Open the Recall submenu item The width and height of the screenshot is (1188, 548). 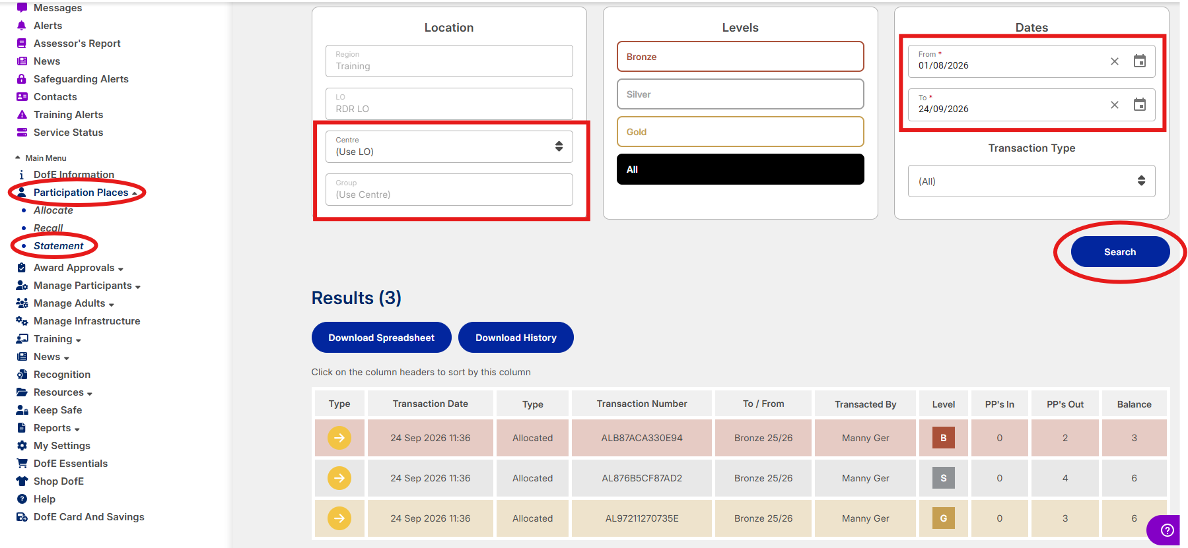(48, 228)
